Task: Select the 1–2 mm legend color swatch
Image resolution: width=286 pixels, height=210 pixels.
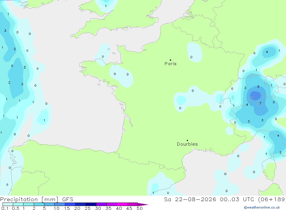Action: [x=29, y=204]
